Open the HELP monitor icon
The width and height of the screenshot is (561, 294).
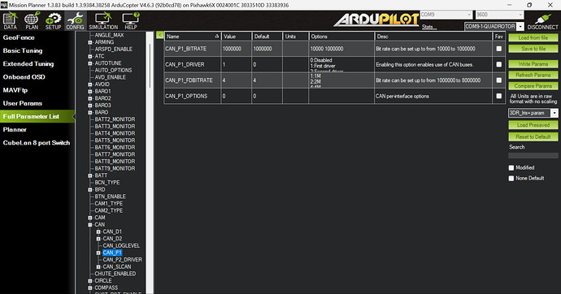pos(131,20)
